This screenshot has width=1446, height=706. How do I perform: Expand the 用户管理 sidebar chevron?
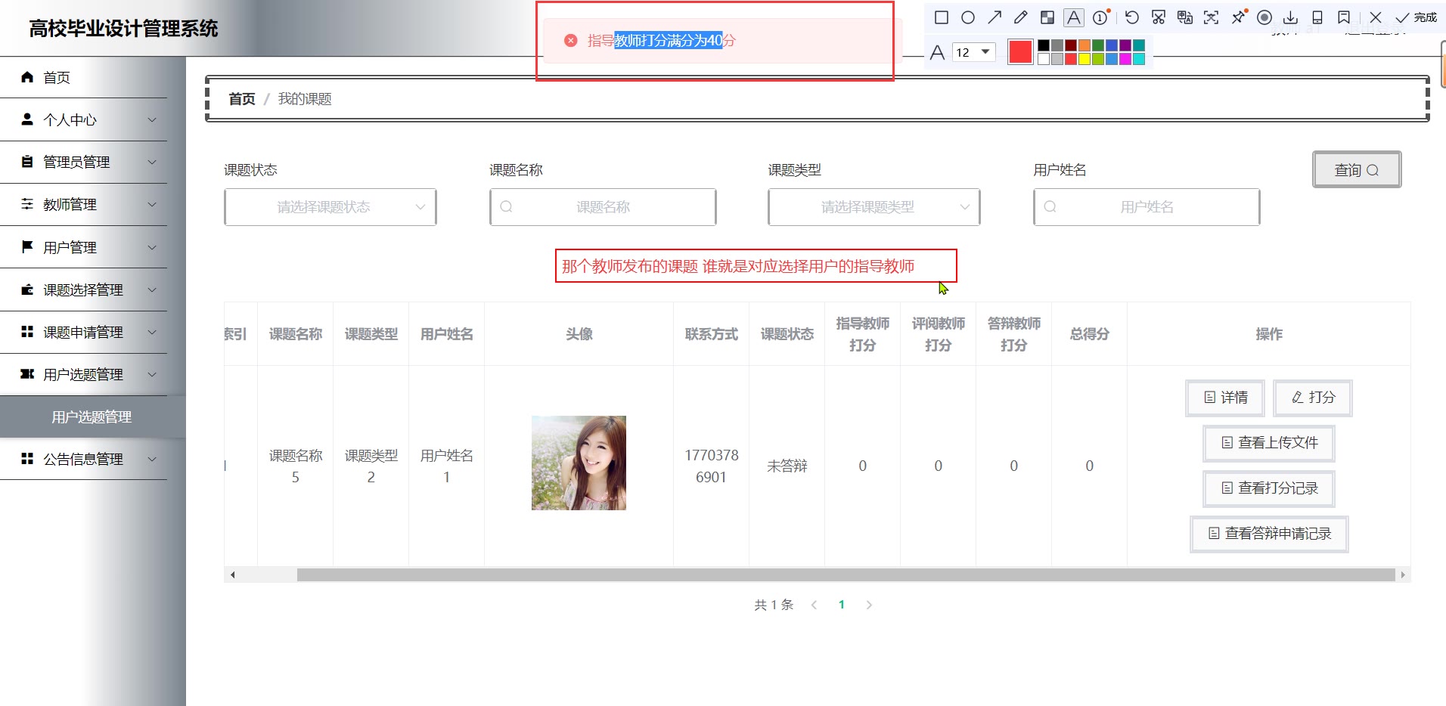click(152, 247)
